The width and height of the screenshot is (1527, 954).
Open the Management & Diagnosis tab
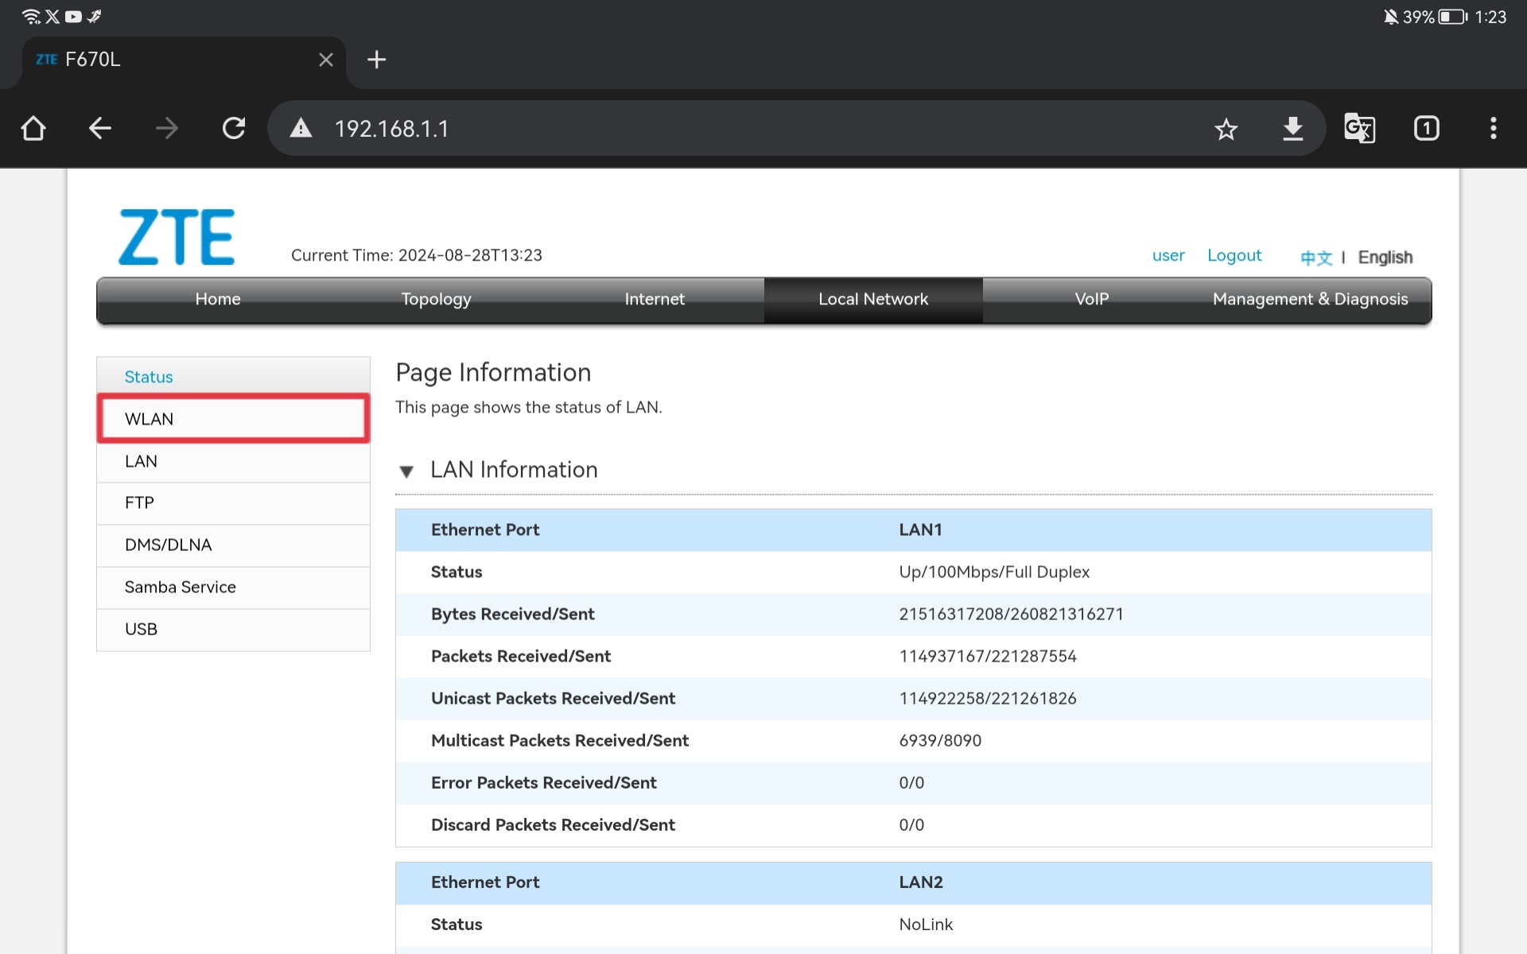1310,299
